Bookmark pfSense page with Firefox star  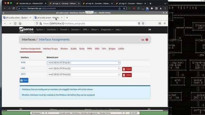[x=143, y=23]
